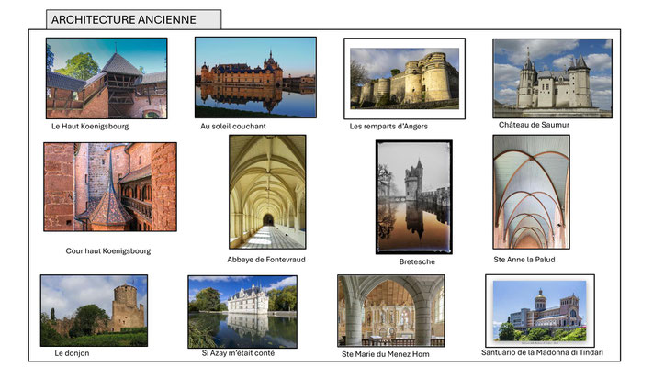Click the caption 'Ste Anne la Palud'
Screen dimensions: 653x367
(524, 260)
